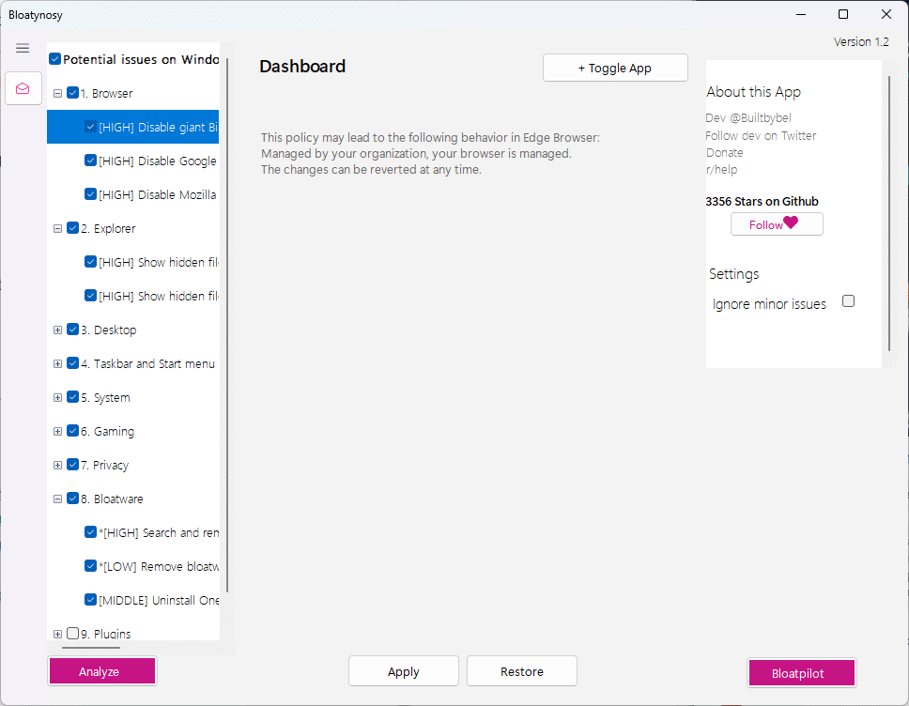Open the Donate link
The width and height of the screenshot is (909, 706).
tap(724, 152)
